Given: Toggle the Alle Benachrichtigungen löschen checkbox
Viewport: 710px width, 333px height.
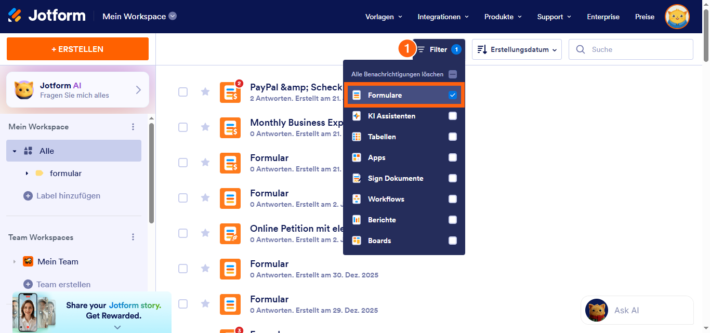Looking at the screenshot, I should point(453,74).
